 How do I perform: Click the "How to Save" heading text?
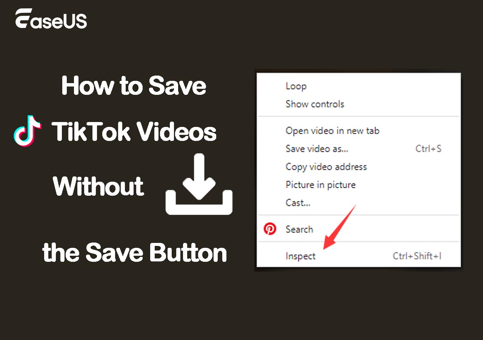(x=134, y=86)
